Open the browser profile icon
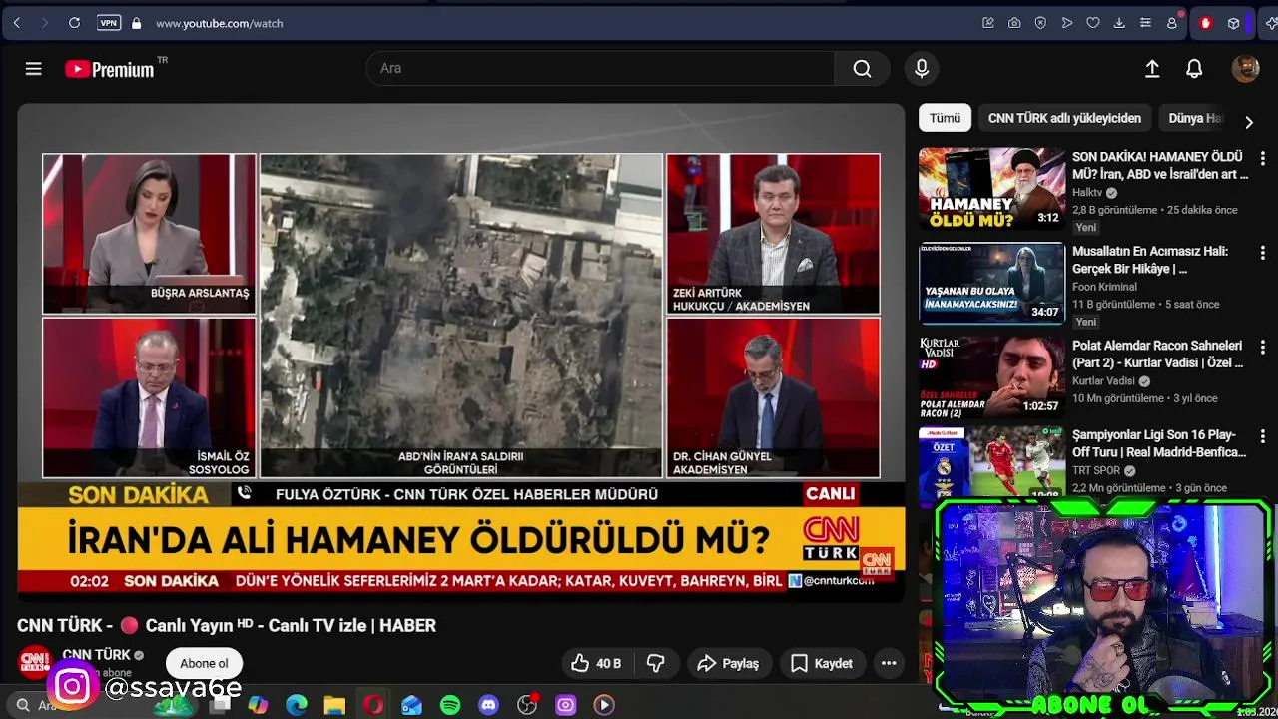 [1172, 23]
